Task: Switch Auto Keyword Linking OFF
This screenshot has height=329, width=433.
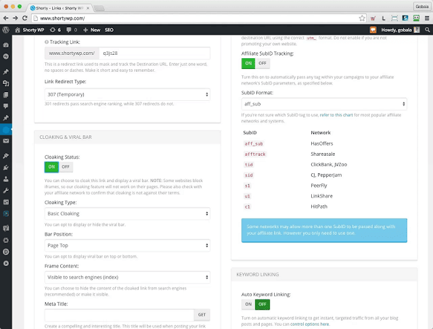Action: point(263,304)
